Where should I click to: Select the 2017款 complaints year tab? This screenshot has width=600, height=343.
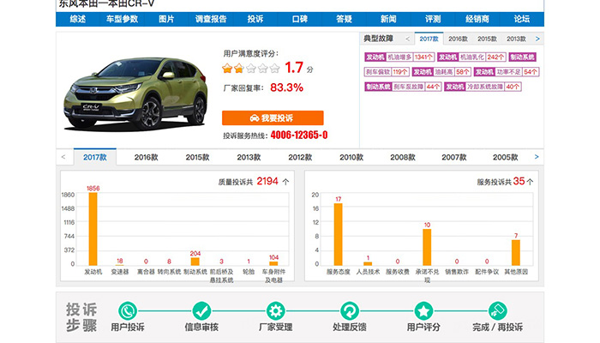click(95, 157)
